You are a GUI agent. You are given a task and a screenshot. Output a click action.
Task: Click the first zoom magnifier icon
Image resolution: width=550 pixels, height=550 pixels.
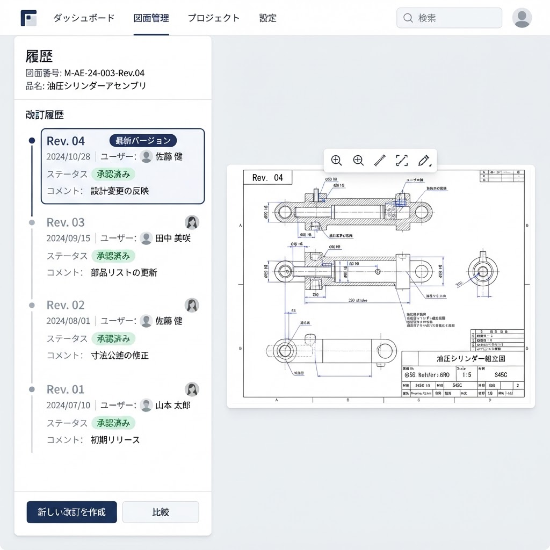(336, 160)
